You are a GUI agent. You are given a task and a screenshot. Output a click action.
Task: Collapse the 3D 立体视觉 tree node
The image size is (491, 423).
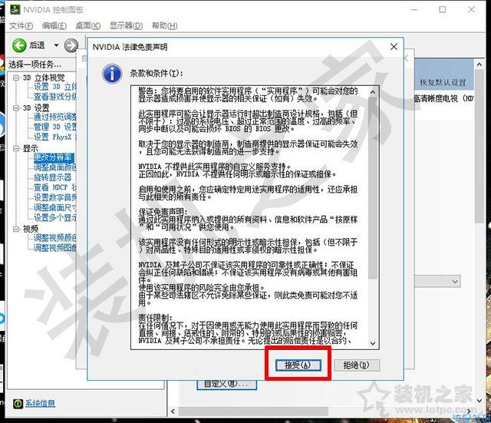click(x=16, y=78)
